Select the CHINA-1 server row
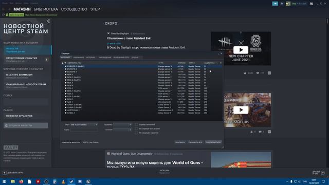Screen dimensions: 329x185 (141, 113)
